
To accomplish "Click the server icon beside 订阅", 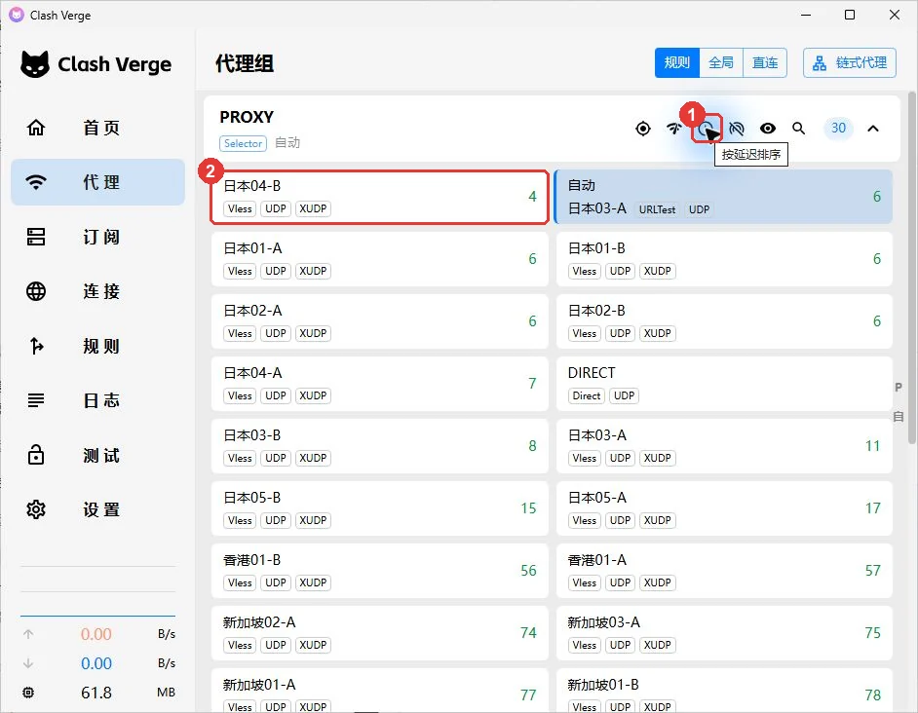I will pos(36,237).
